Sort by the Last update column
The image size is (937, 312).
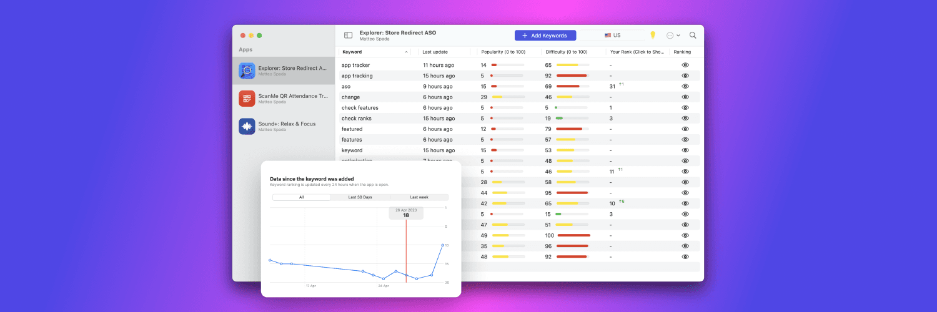435,52
